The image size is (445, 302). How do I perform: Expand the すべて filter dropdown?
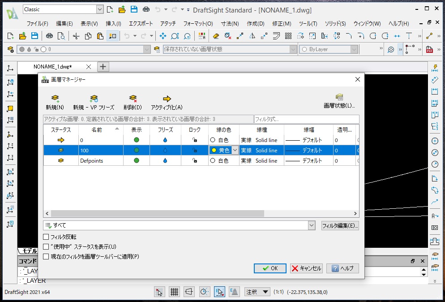(311, 225)
